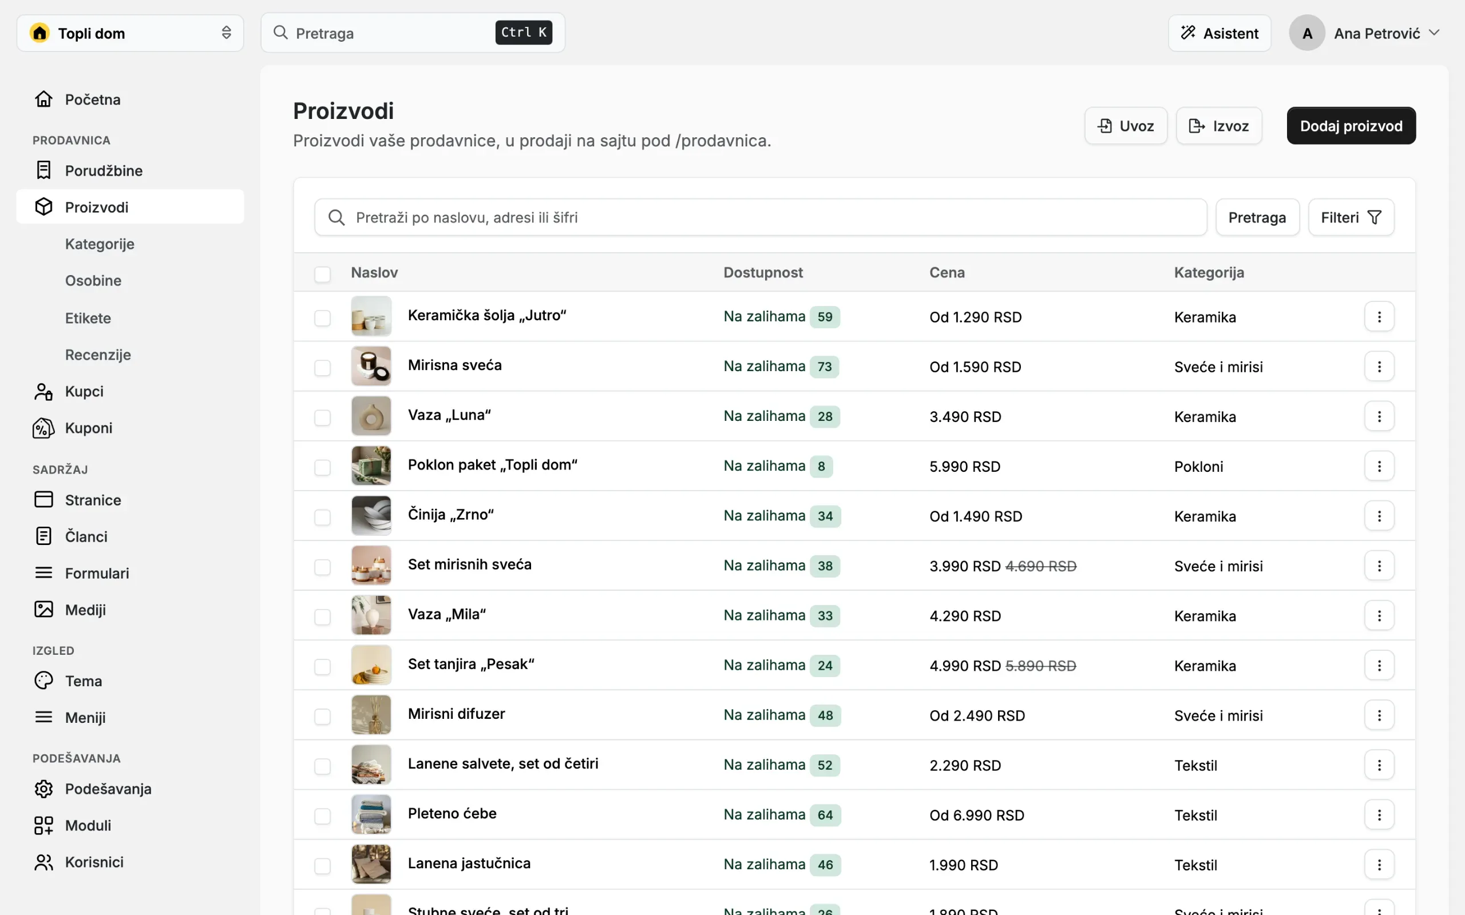Sort by the Cena column header
The height and width of the screenshot is (915, 1465).
pos(947,272)
